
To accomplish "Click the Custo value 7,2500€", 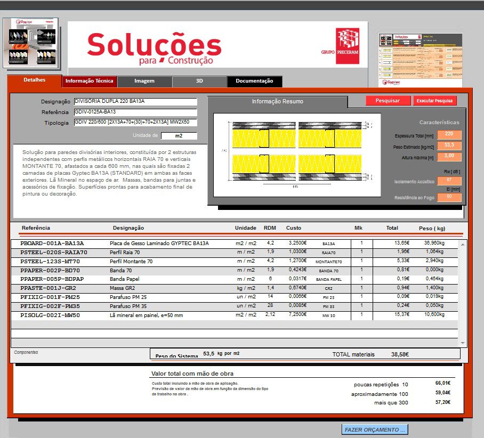I will [x=297, y=314].
